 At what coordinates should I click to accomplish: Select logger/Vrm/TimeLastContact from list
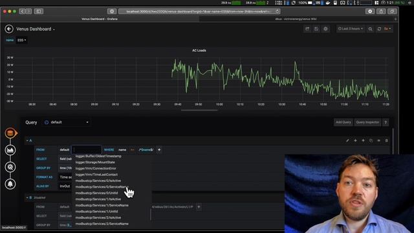(96, 175)
